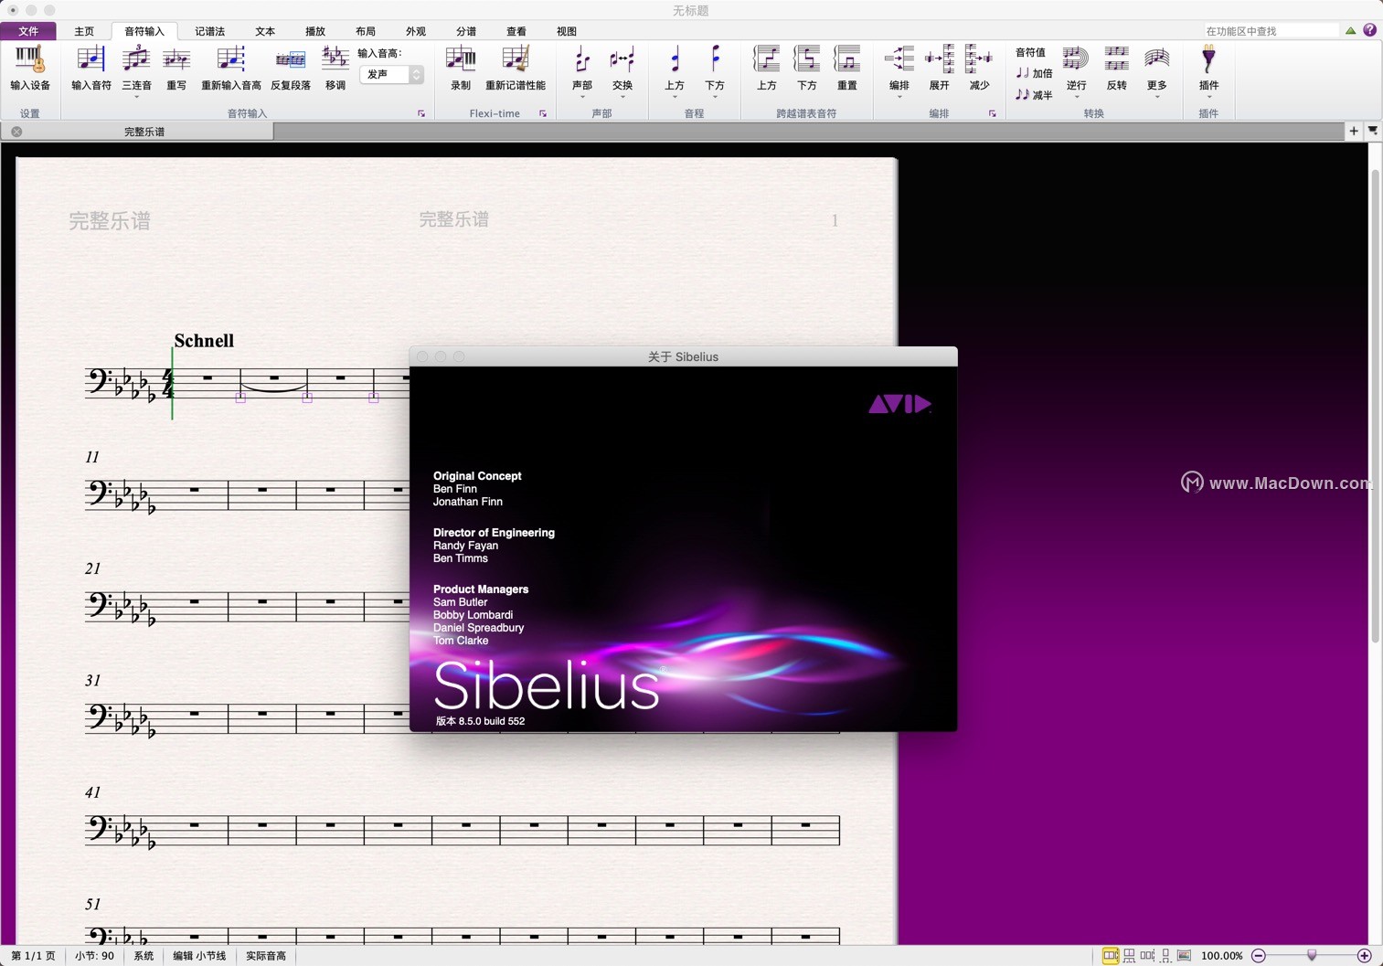Click the vertical scrollbar of the score
The width and height of the screenshot is (1383, 966).
coord(1375,406)
